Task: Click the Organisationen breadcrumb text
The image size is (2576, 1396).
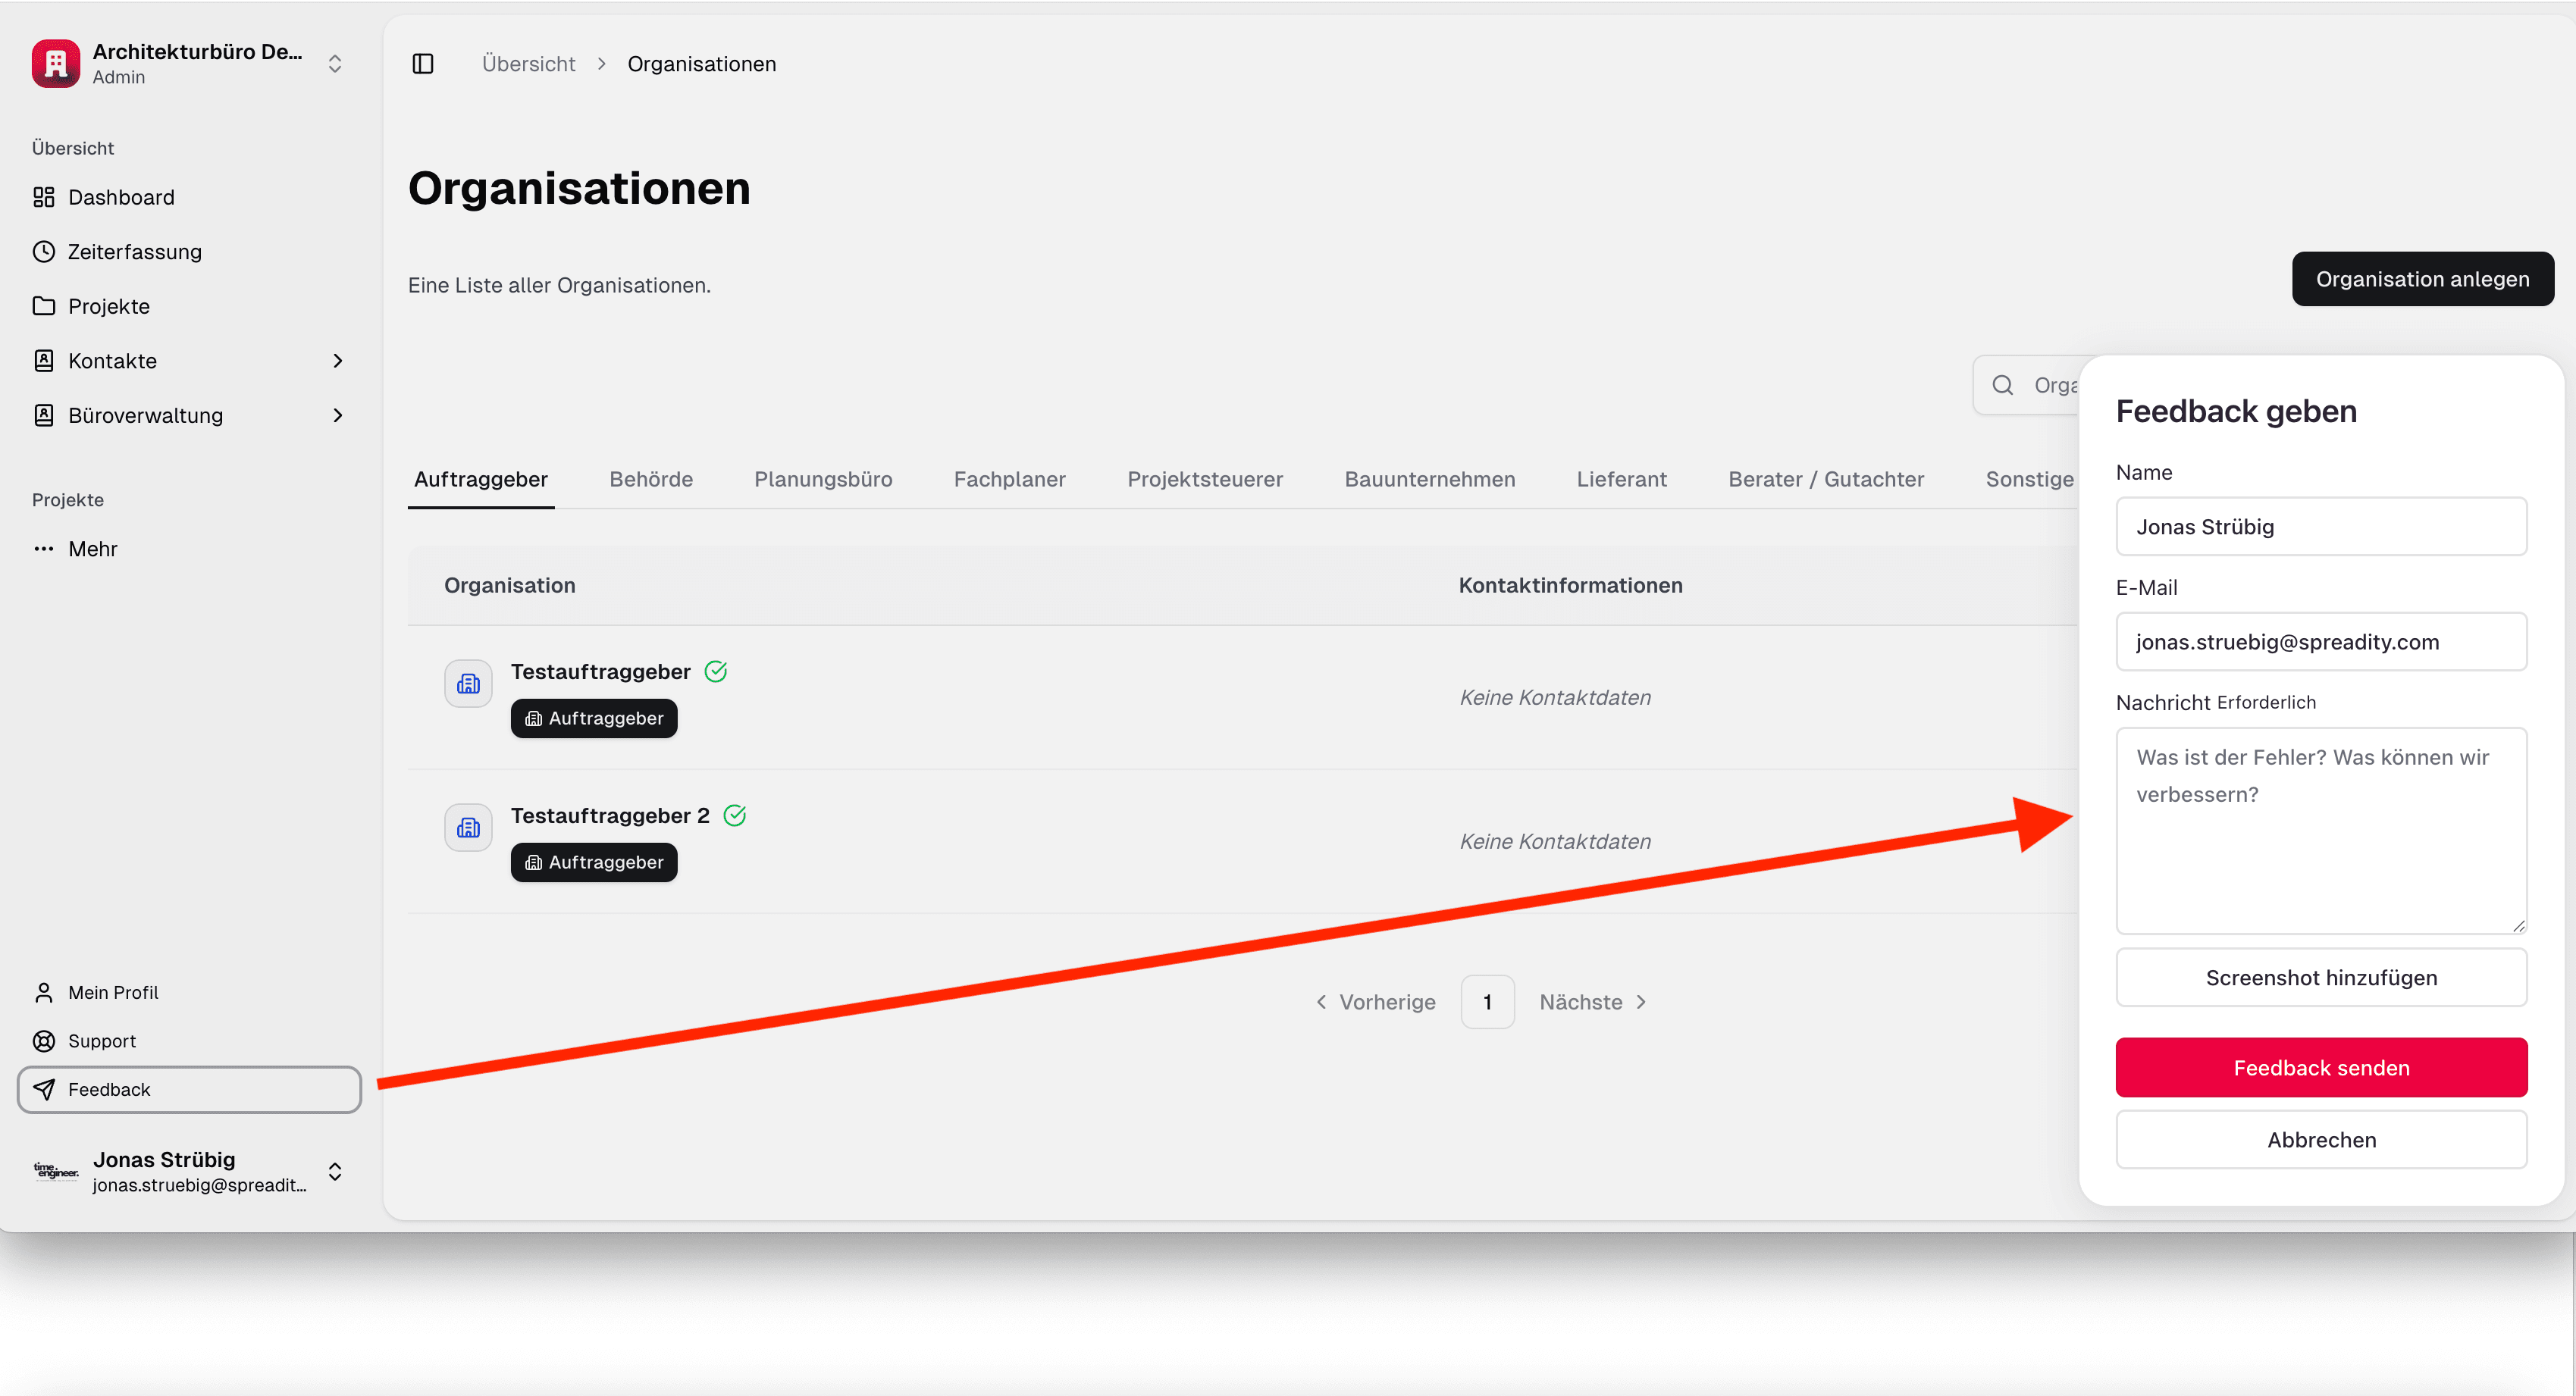Action: pos(701,64)
